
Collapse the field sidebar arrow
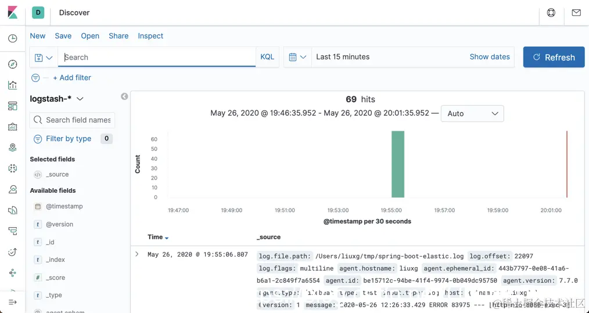pyautogui.click(x=124, y=96)
